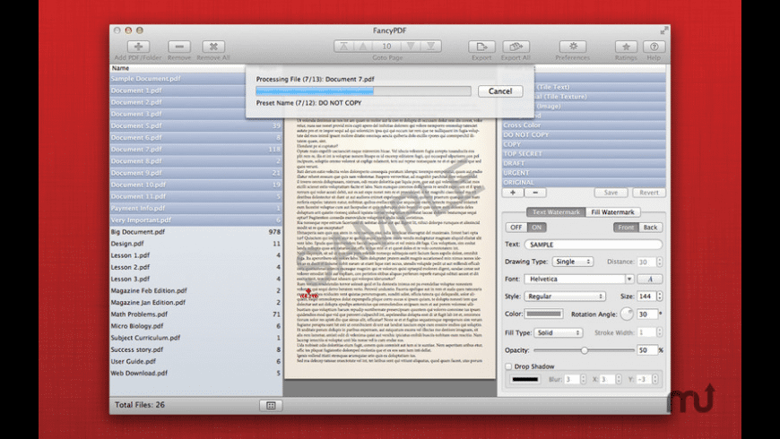The width and height of the screenshot is (780, 439).
Task: Select Subject Curriculum.pdf row
Action: pos(195,338)
